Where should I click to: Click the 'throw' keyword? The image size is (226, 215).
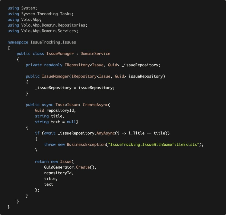(50, 144)
